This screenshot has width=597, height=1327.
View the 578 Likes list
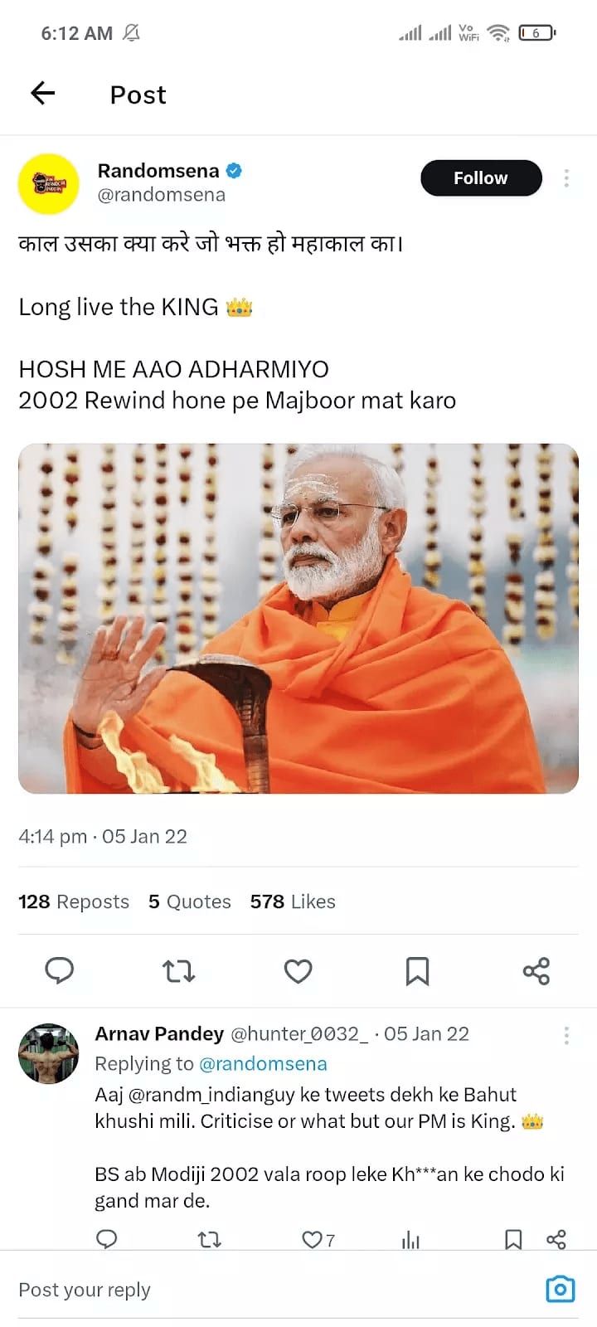[293, 902]
